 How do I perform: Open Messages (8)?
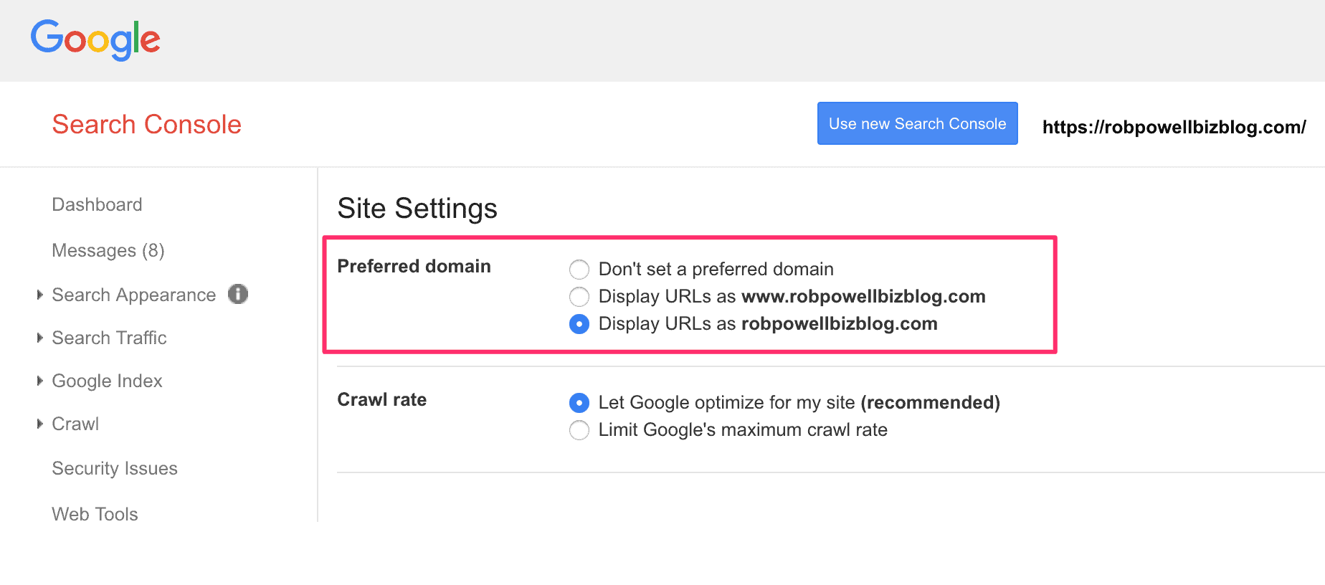[x=108, y=250]
